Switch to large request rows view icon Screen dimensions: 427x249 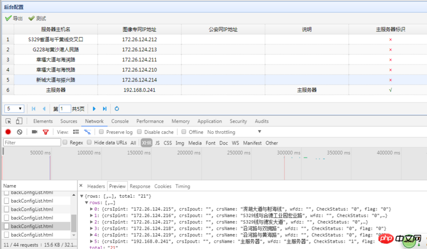pos(76,132)
